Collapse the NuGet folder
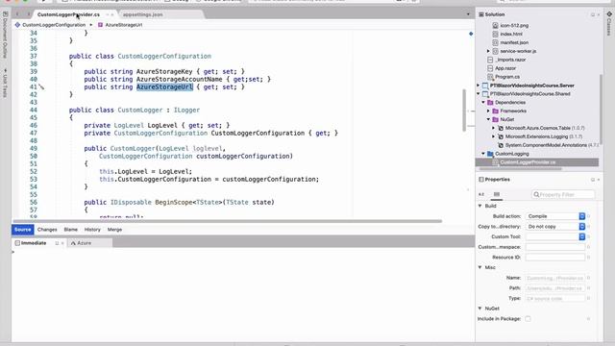Viewport: 615px width, 346px height. [488, 119]
